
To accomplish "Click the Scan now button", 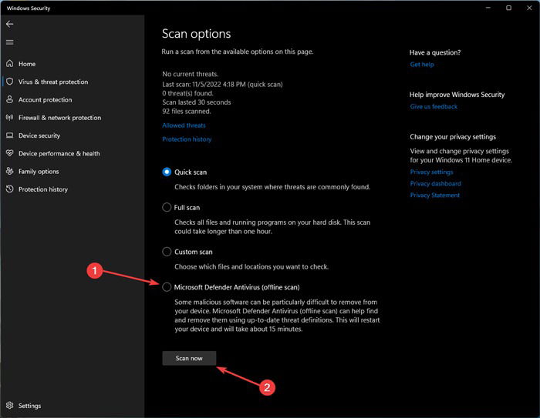I will point(189,358).
